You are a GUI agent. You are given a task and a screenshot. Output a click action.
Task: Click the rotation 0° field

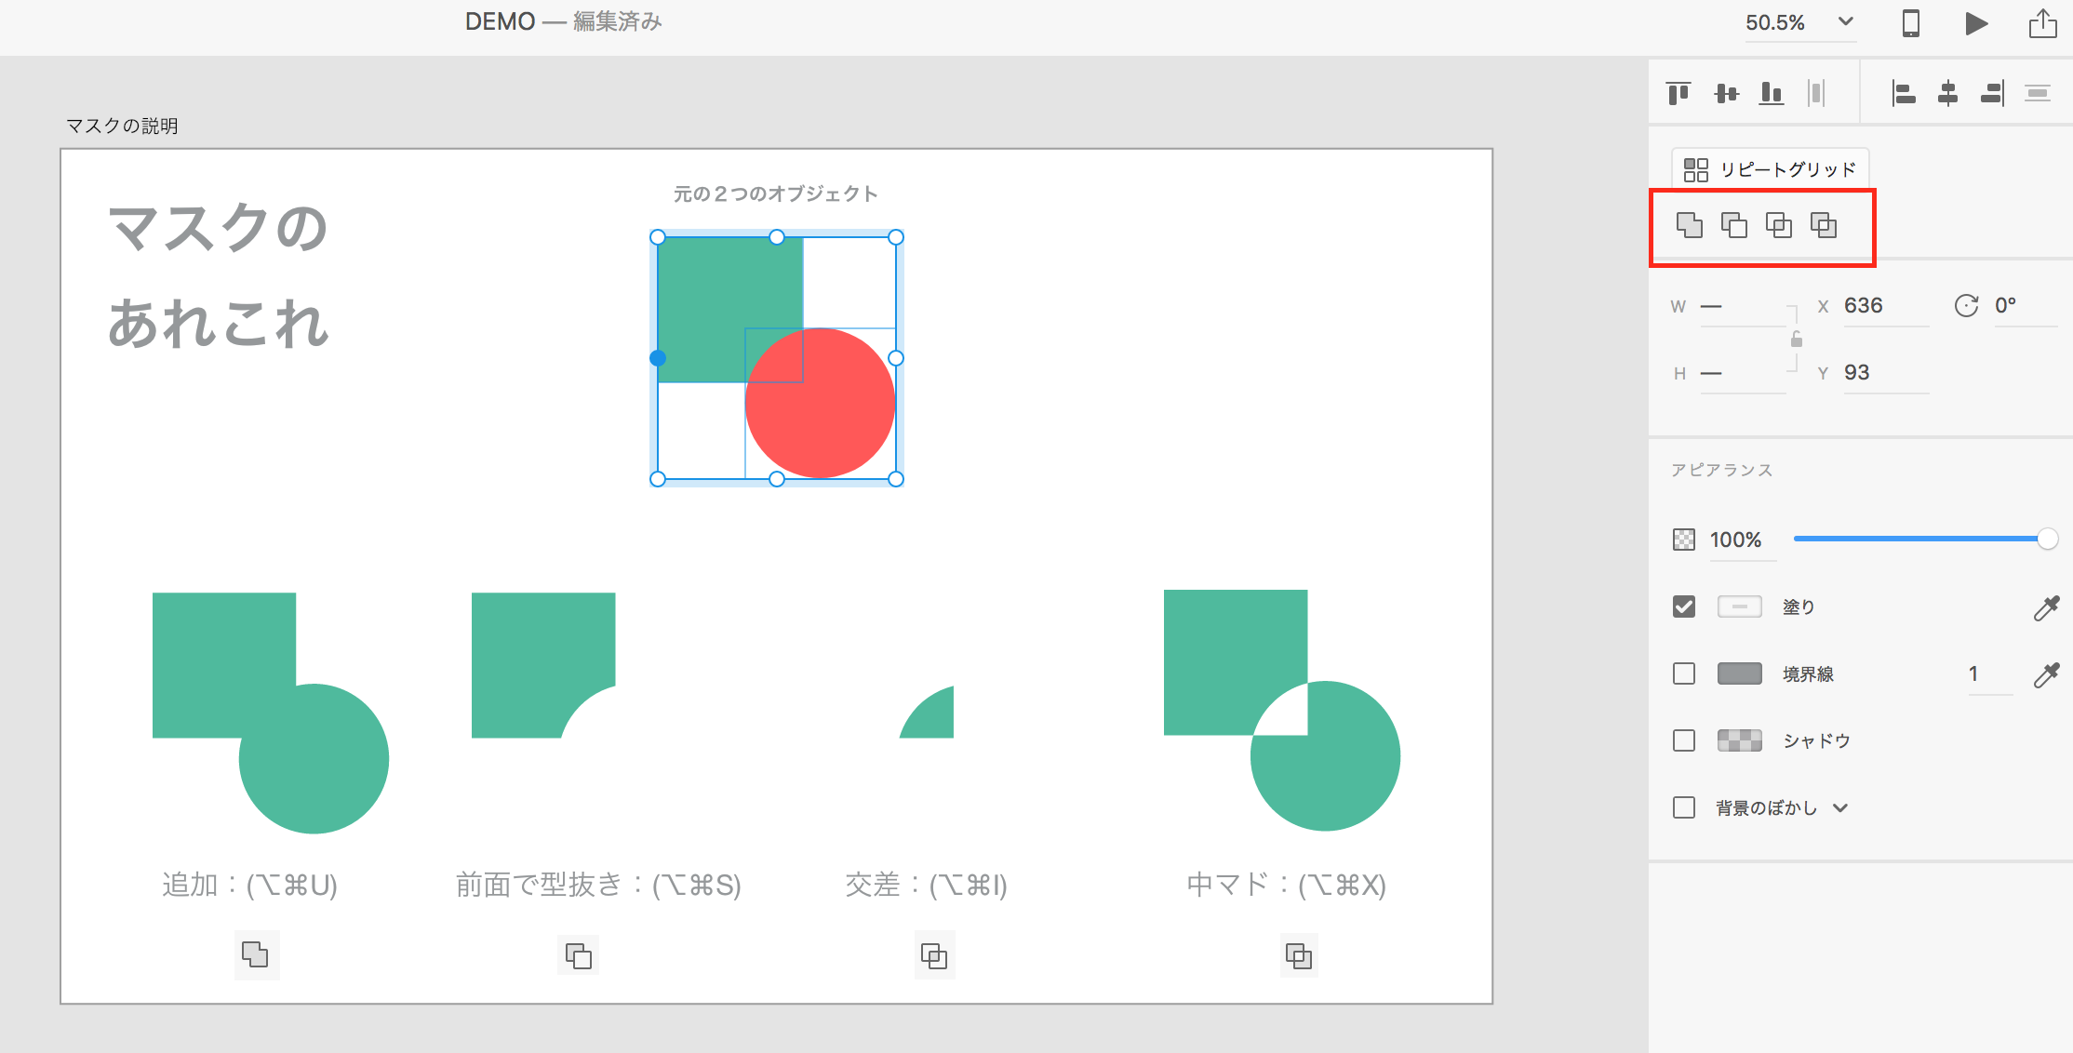pyautogui.click(x=2025, y=306)
